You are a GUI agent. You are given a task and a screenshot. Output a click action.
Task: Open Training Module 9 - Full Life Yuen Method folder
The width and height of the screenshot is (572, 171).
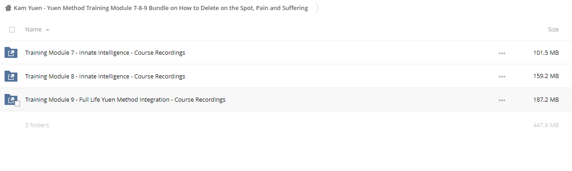[x=125, y=99]
